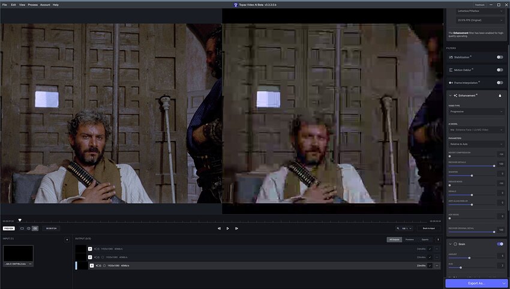Open the Video Type Progressive dropdown
This screenshot has width=510, height=289.
[x=476, y=112]
